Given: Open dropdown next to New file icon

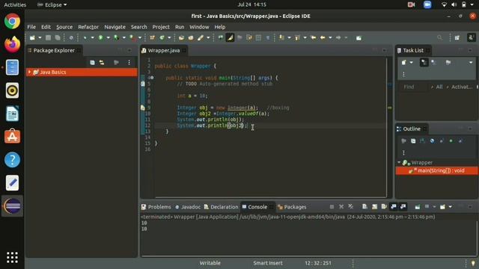Looking at the screenshot, I should 40,38.
